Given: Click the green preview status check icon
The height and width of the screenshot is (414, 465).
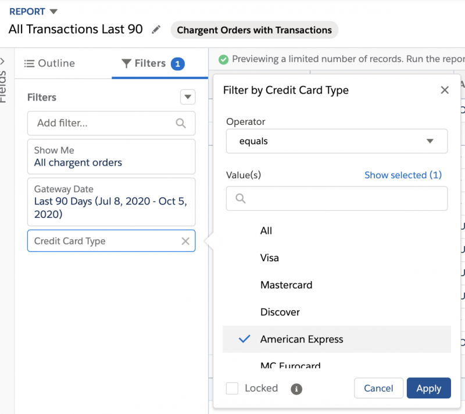Looking at the screenshot, I should tap(223, 59).
